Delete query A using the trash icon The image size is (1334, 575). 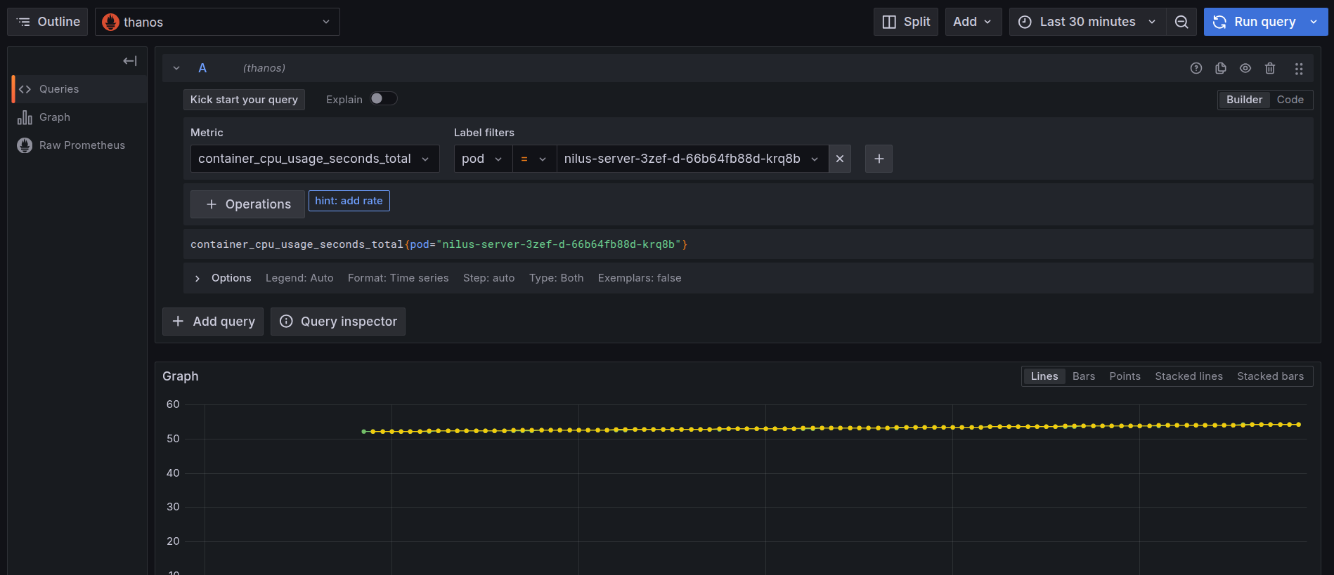click(1270, 68)
